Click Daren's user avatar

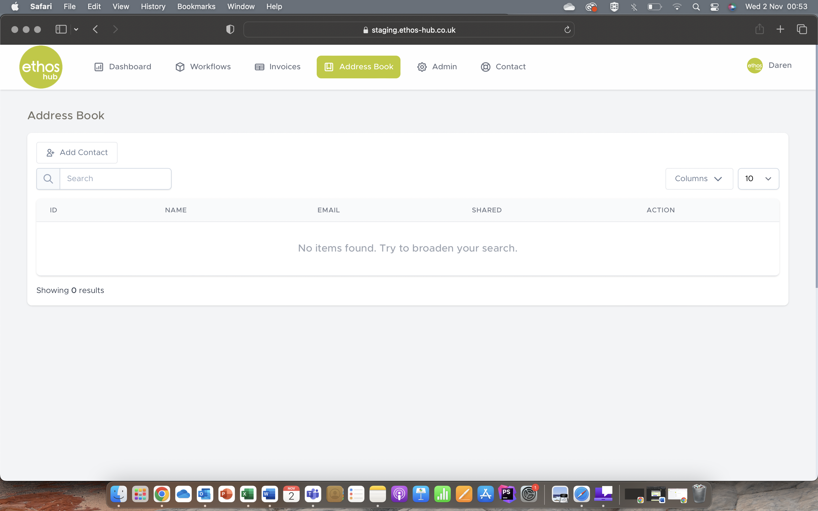click(x=754, y=66)
